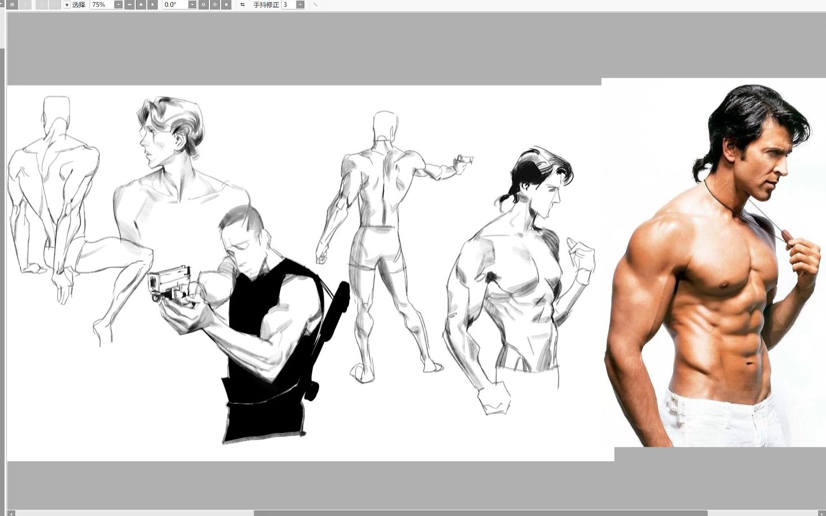Zoom in with the plus button

click(141, 5)
